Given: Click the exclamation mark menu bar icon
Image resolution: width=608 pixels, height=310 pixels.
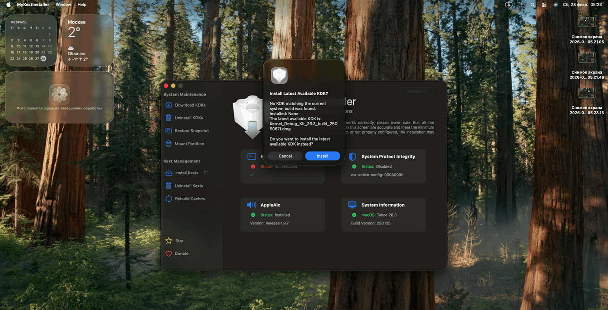Looking at the screenshot, I should pos(522,5).
